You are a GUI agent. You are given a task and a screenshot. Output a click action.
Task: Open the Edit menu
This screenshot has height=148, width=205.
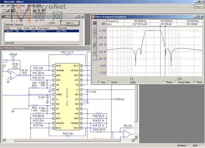click(x=8, y=6)
